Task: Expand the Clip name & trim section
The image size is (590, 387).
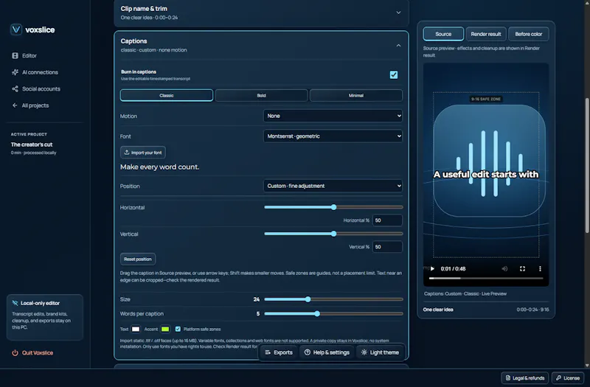Action: 398,13
